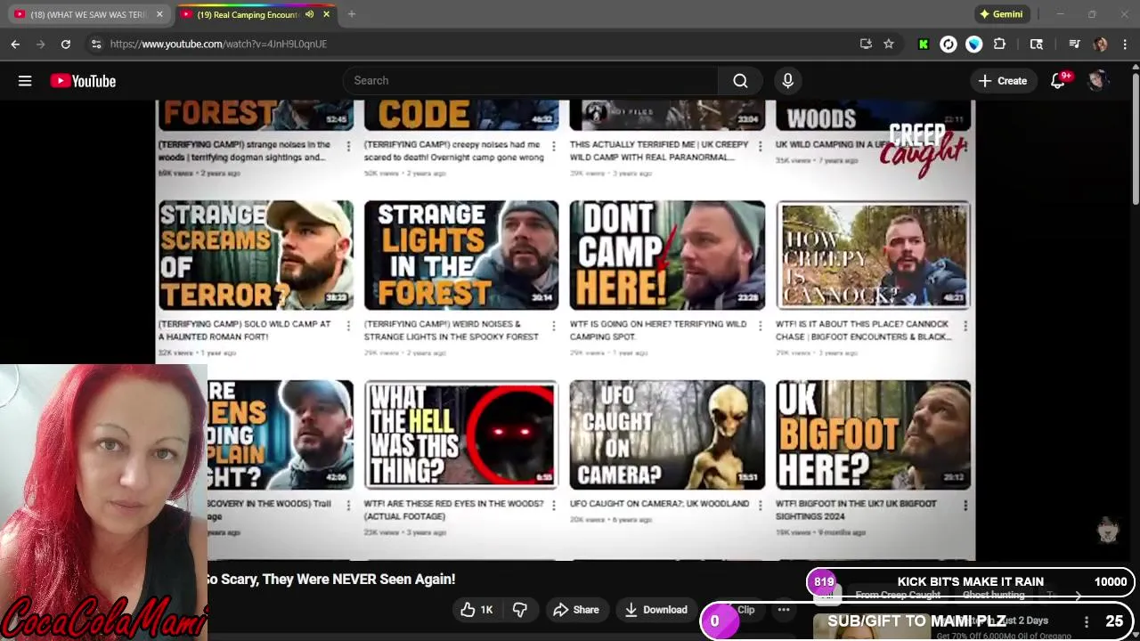The height and width of the screenshot is (641, 1140).
Task: Share this video
Action: [575, 610]
